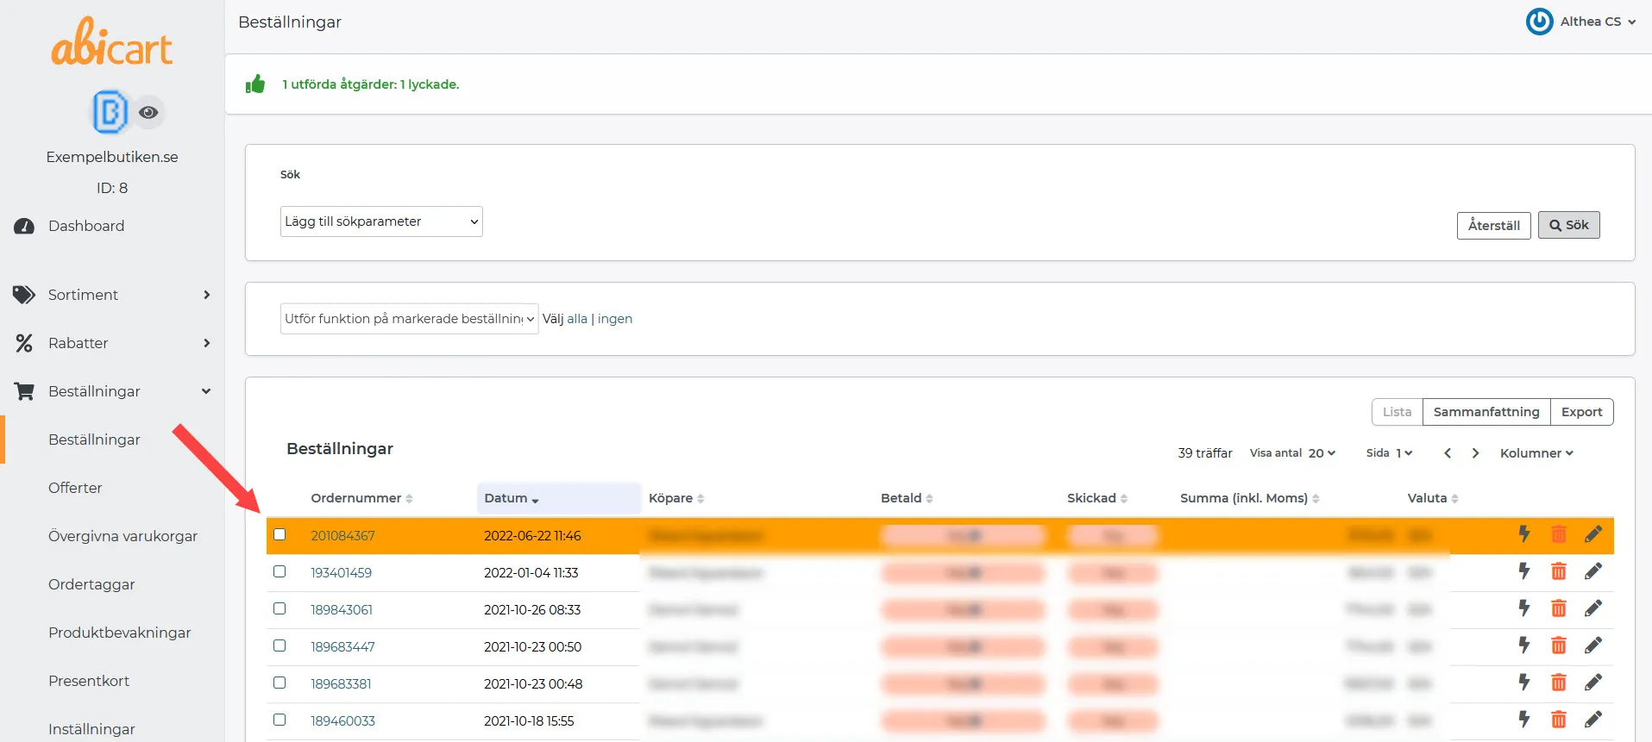This screenshot has width=1652, height=742.
Task: Click the abicart logo
Action: point(112,41)
